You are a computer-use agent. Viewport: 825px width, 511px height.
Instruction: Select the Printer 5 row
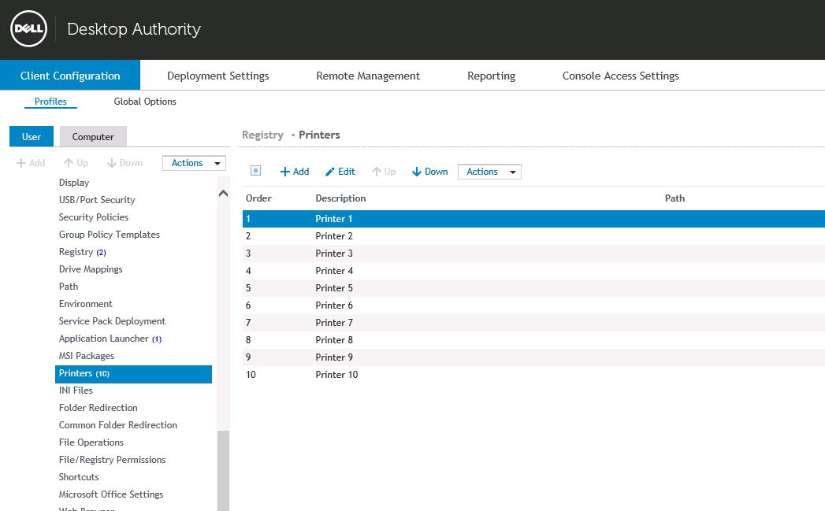[334, 288]
